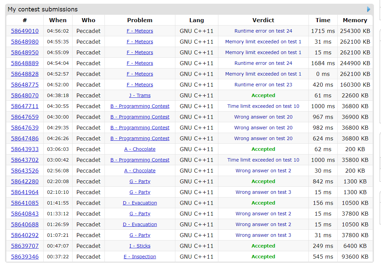The height and width of the screenshot is (264, 381).
Task: Open submission 58639707
Action: [25, 246]
